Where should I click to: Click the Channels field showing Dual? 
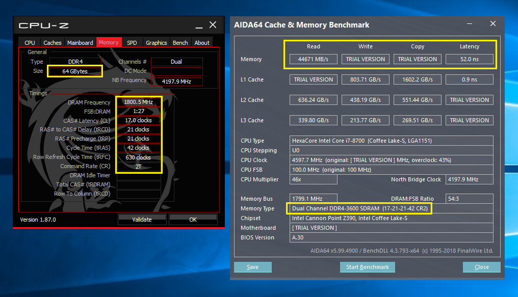pos(176,62)
